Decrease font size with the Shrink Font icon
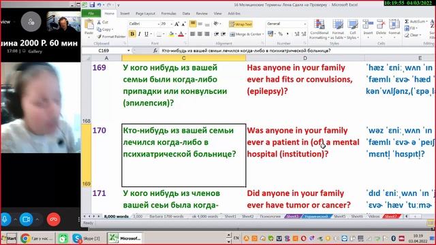Screen dimensions: 436x245 tap(183, 24)
